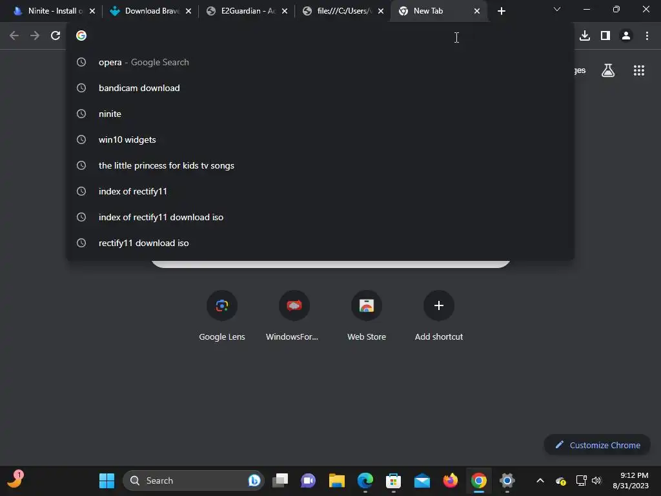Open Microsoft Store from taskbar
The image size is (661, 496).
click(x=393, y=480)
